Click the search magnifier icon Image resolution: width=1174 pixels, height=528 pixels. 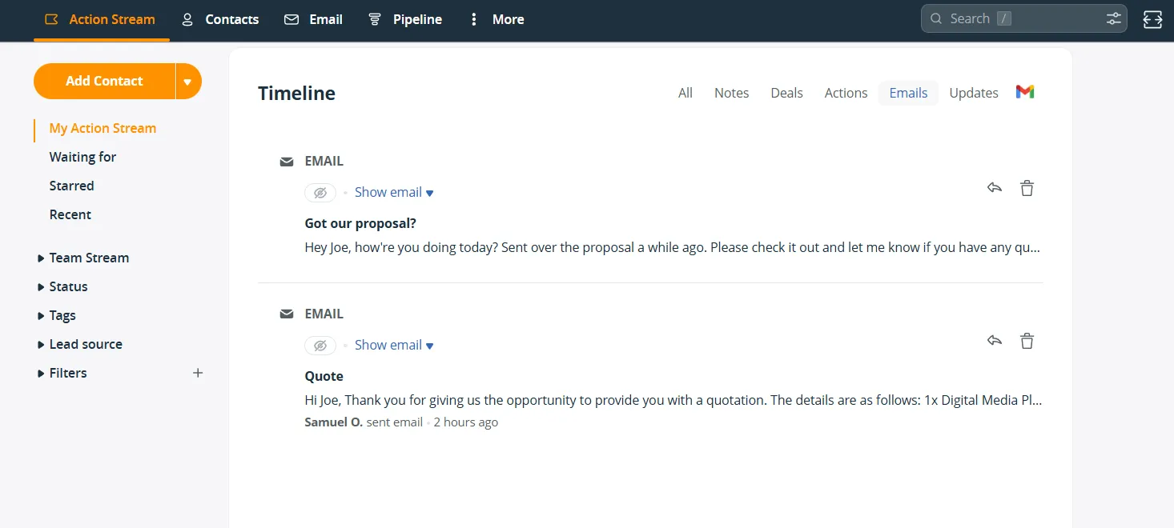(936, 18)
